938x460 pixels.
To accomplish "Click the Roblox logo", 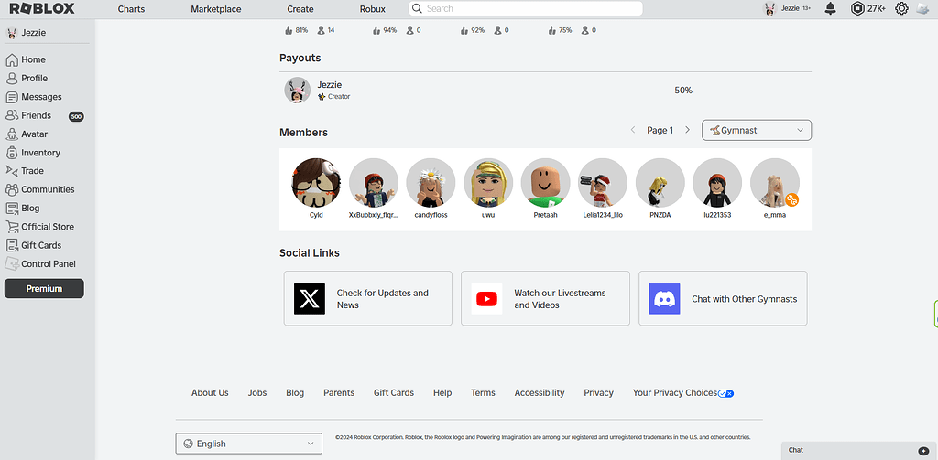I will point(42,8).
